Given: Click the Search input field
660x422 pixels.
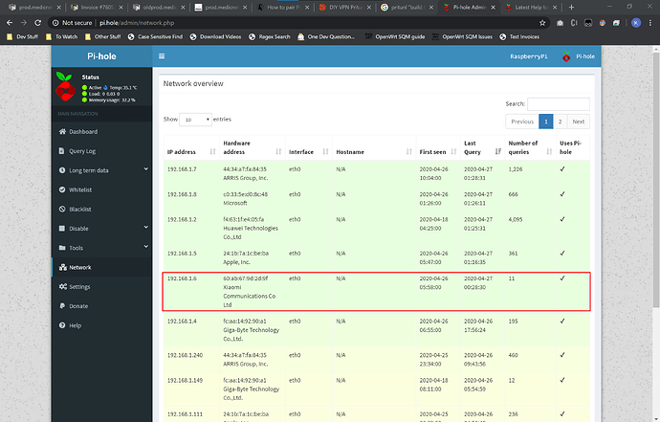Looking at the screenshot, I should 558,103.
